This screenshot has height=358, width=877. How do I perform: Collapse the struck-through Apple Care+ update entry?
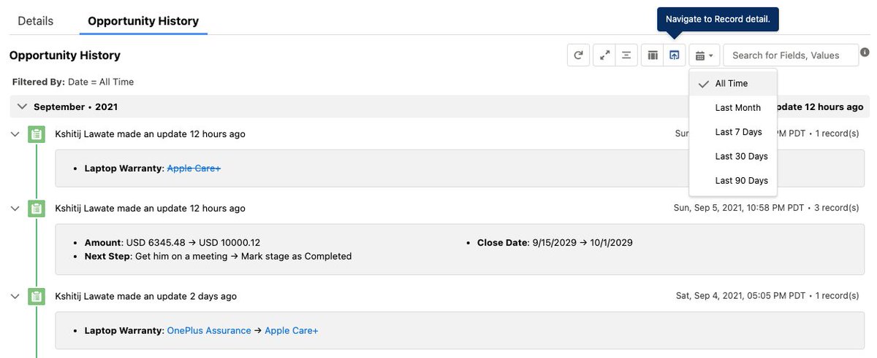(15, 134)
